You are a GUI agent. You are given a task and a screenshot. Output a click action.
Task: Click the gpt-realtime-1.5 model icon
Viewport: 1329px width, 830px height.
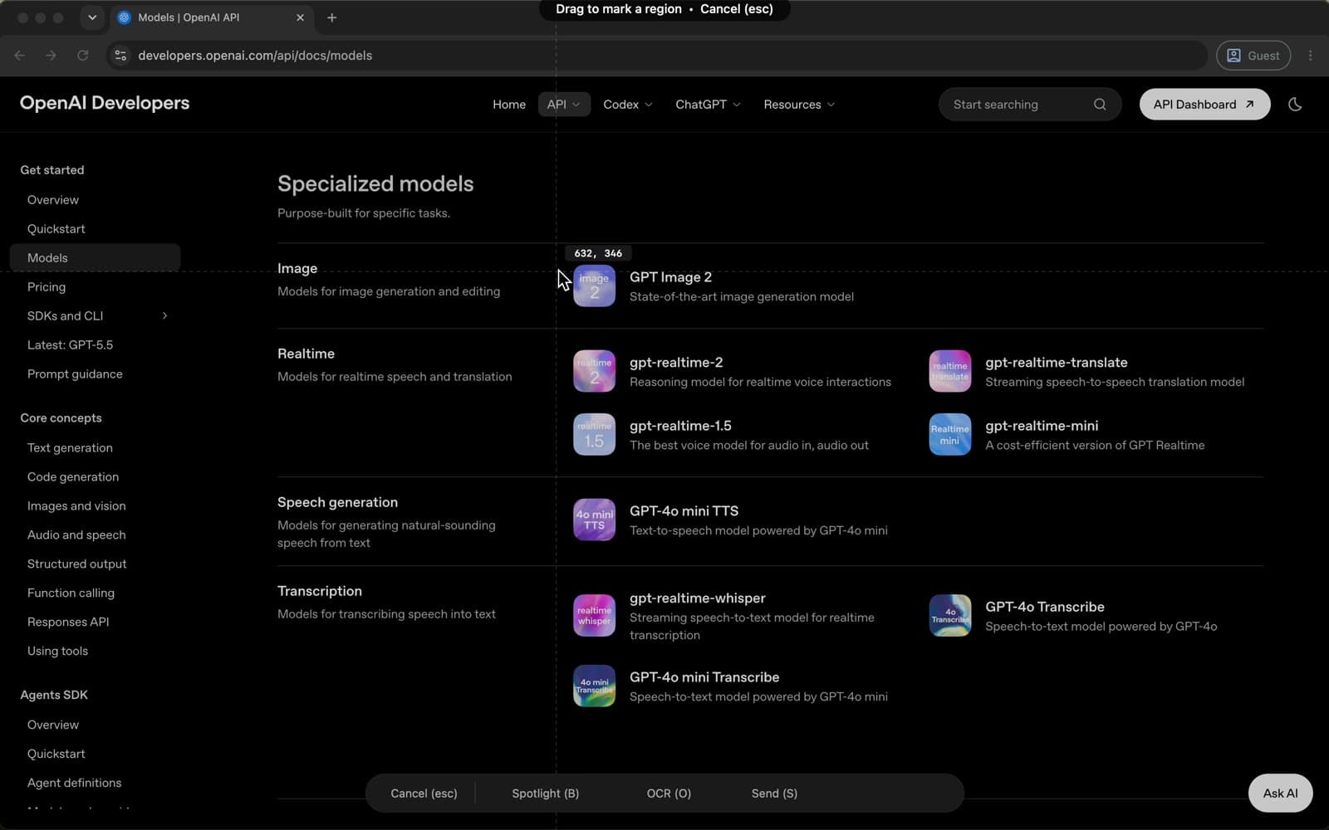point(594,434)
